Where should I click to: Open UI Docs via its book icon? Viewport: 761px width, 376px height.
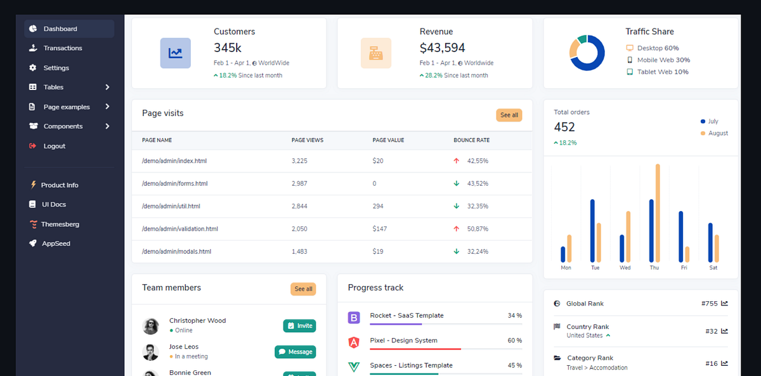point(32,204)
